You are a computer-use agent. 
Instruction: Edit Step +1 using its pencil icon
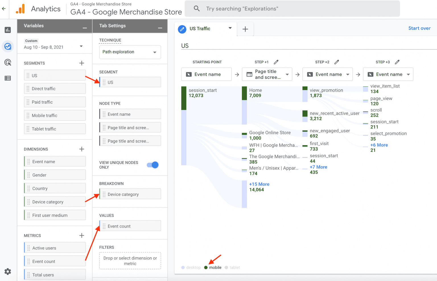tap(276, 62)
